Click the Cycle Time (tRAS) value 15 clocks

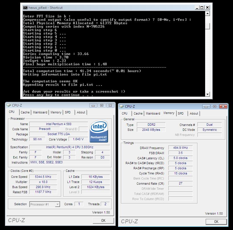coord(181,174)
